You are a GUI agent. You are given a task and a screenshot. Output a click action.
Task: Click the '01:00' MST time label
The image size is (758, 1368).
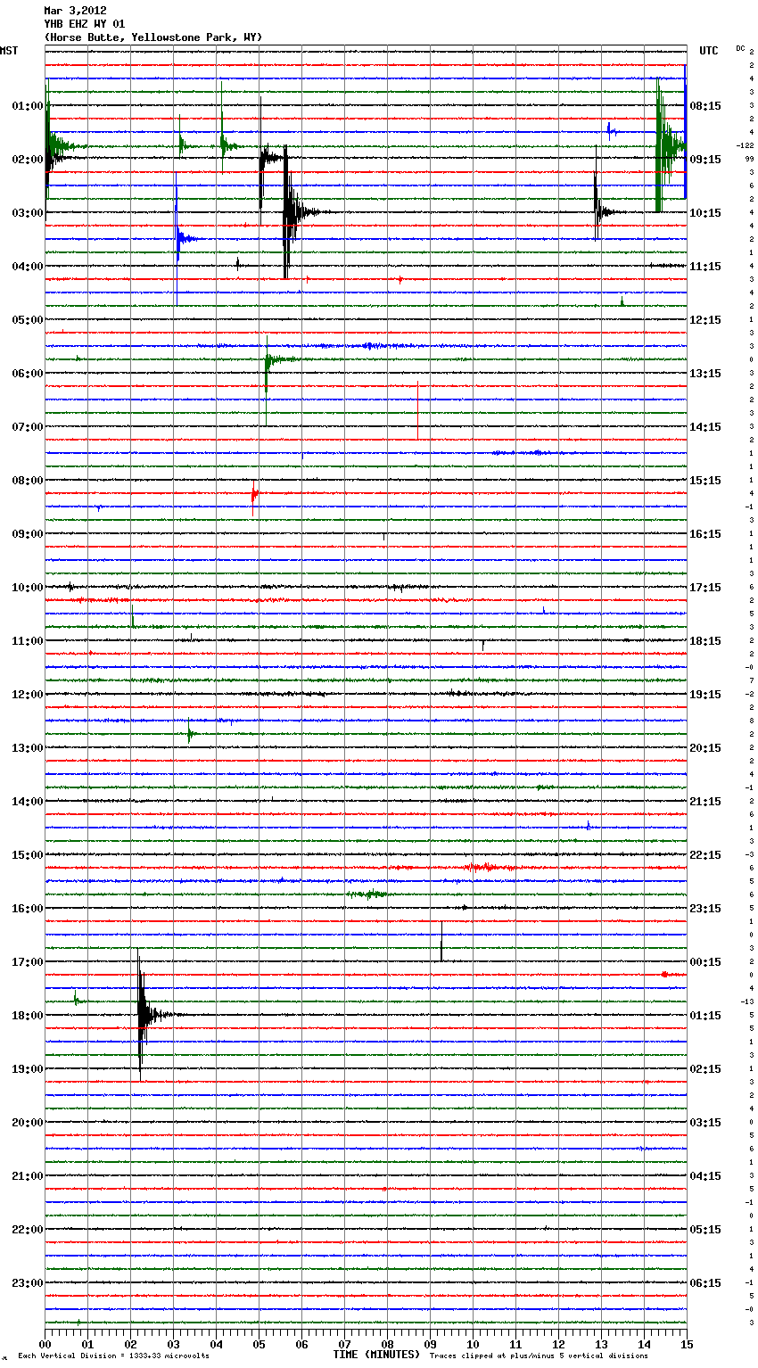coord(28,106)
